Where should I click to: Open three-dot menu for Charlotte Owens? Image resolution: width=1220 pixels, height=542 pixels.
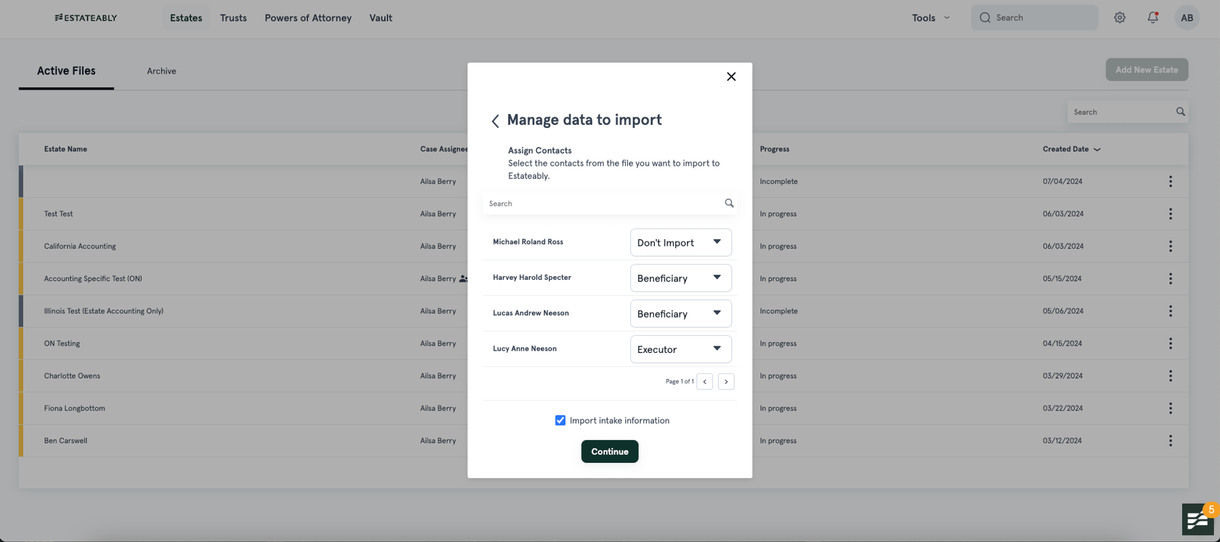pos(1170,376)
